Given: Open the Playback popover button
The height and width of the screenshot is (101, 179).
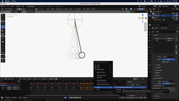Looking at the screenshot, I should tap(8, 98).
